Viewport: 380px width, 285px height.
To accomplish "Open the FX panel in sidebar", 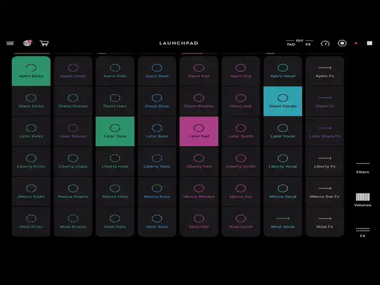I will coord(363,232).
